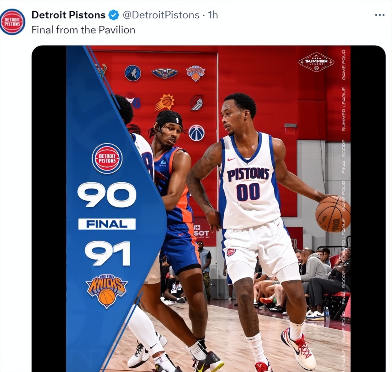Click the Trail Blazers logo on the wall
The height and width of the screenshot is (372, 392).
196,102
